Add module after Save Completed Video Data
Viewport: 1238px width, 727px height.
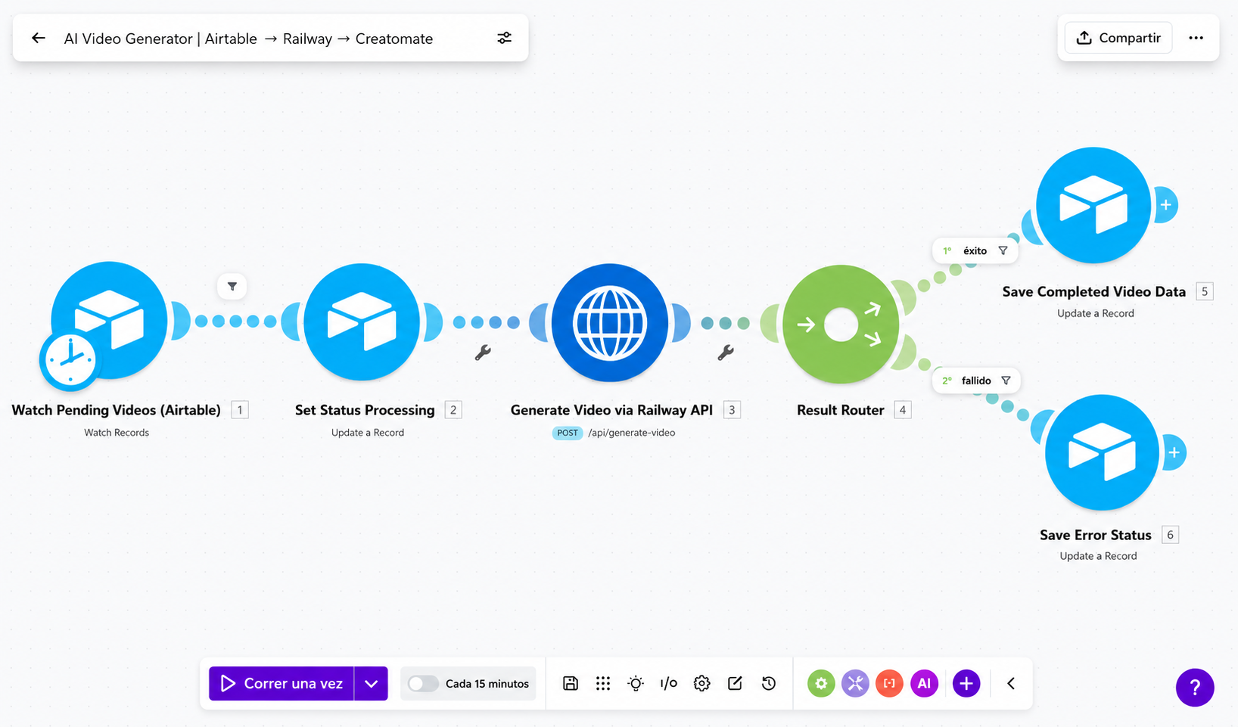1166,205
